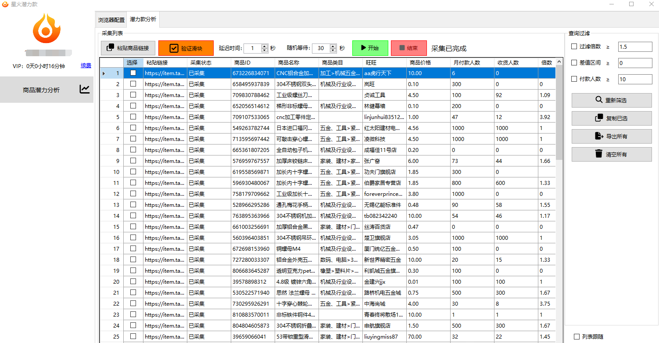Click the 过滤倍数 input showing 1.5
Viewport: 659px width, 343px height.
[x=635, y=47]
